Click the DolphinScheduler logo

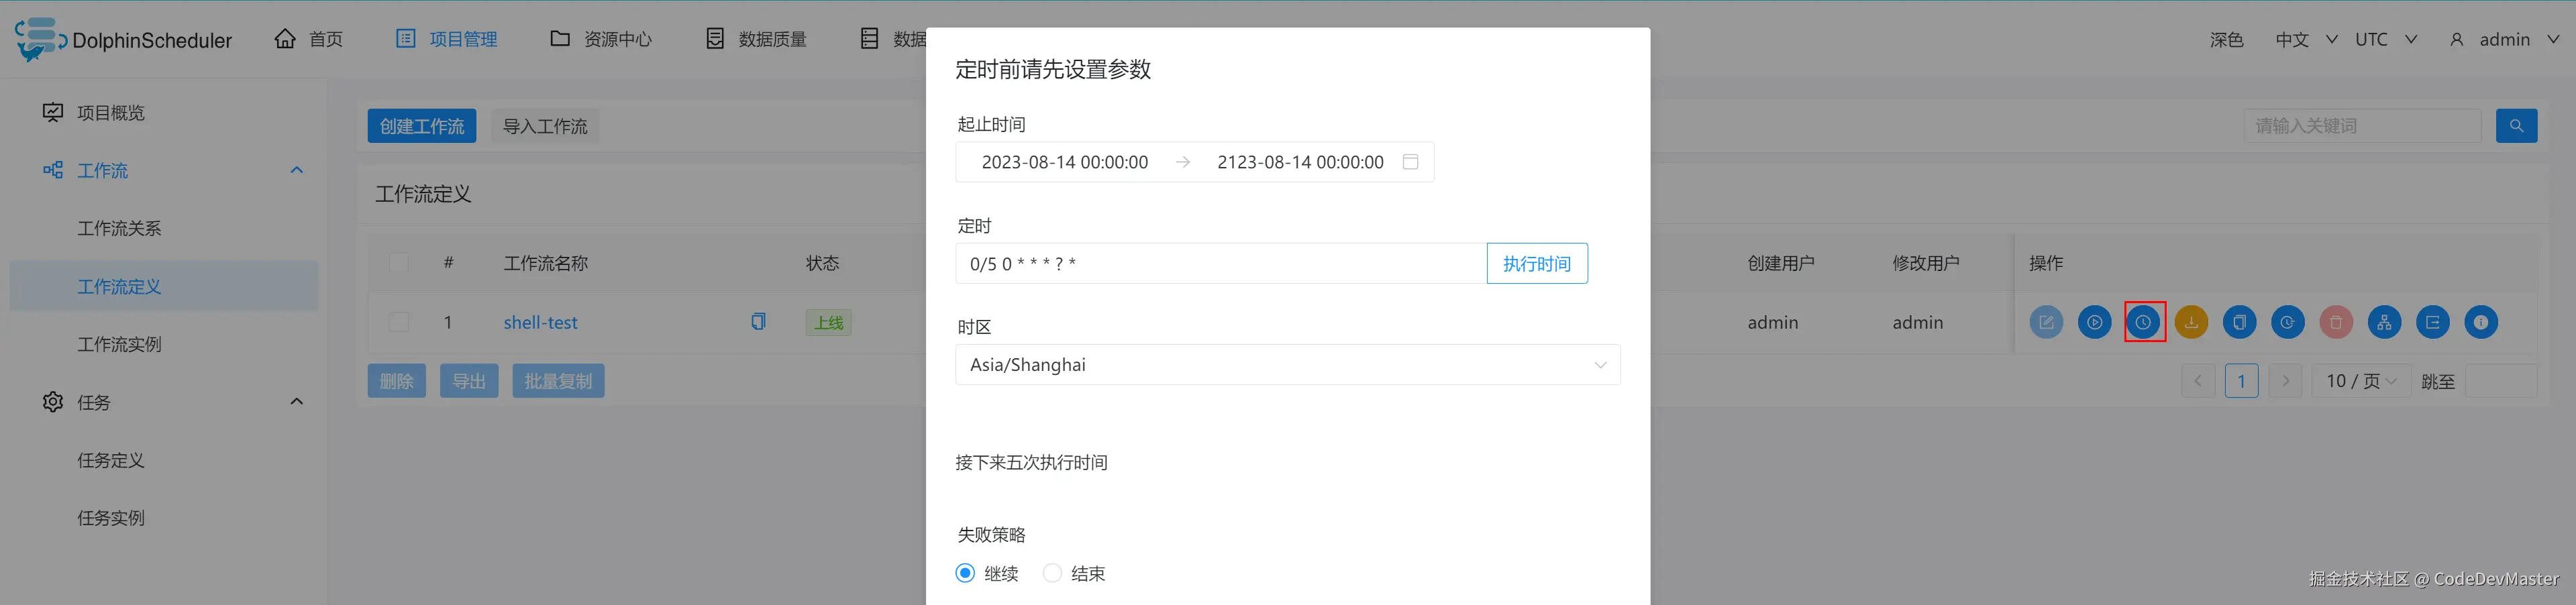[123, 40]
